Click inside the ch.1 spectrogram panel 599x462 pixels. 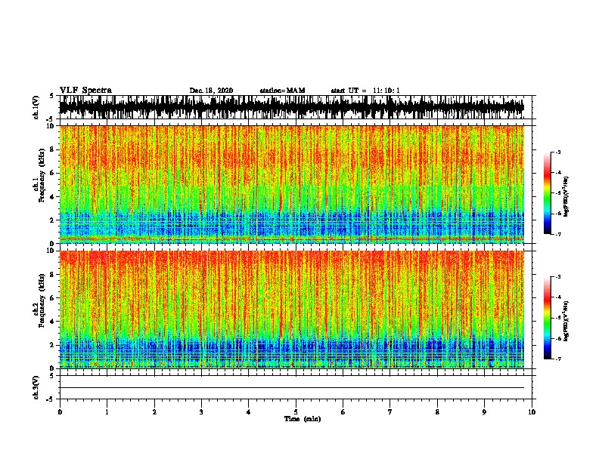coord(292,184)
